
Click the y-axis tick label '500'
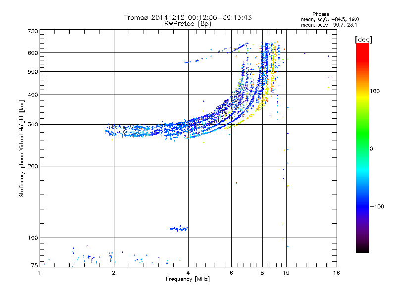click(33, 72)
